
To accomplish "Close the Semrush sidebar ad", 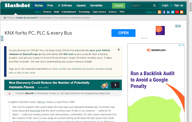I will click(183, 45).
